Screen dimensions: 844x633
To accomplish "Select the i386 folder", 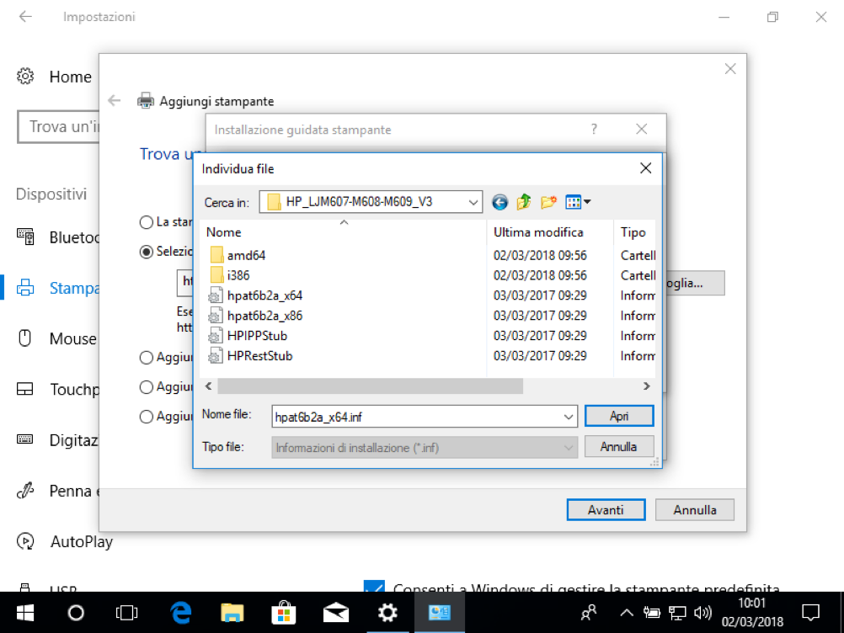I will pyautogui.click(x=238, y=275).
